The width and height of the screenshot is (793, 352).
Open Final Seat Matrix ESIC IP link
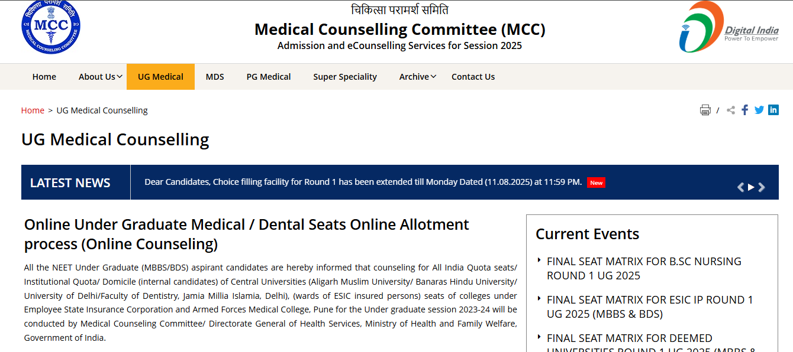(x=650, y=307)
